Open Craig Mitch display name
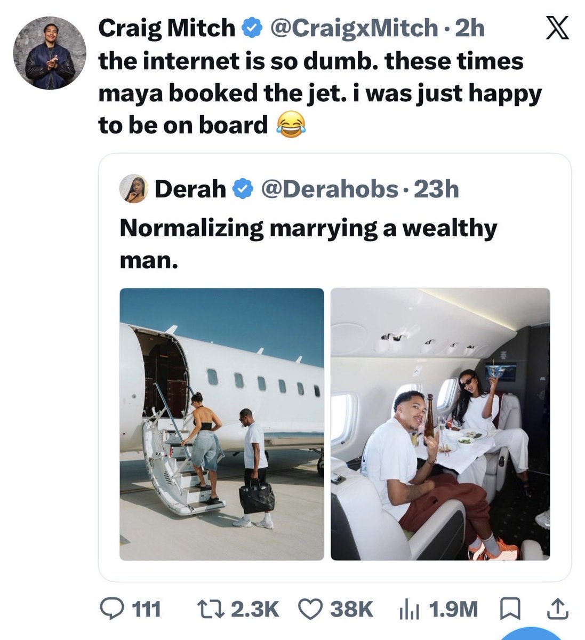This screenshot has height=640, width=585. coord(166,28)
